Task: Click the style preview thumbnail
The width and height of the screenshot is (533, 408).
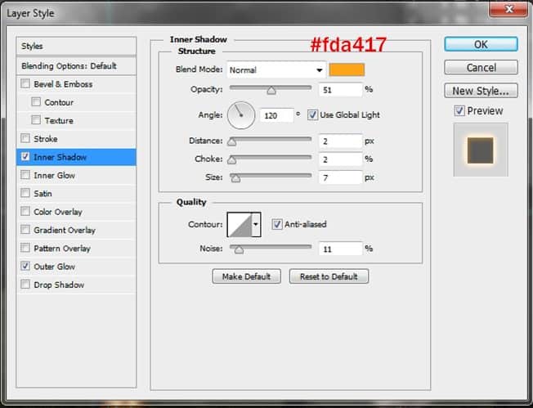Action: [481, 150]
